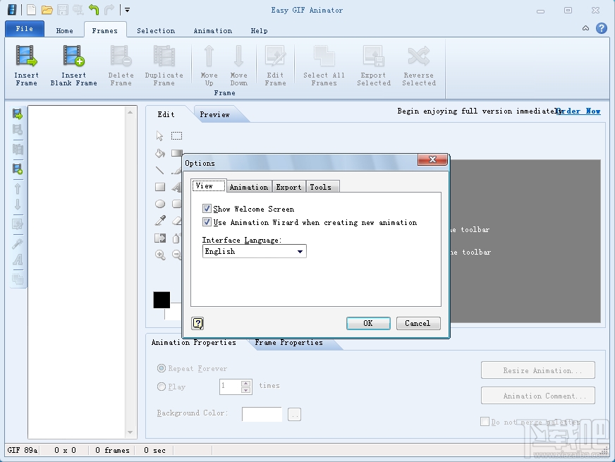The height and width of the screenshot is (462, 615).
Task: Select the Ellipse drawing tool
Action: point(160,204)
